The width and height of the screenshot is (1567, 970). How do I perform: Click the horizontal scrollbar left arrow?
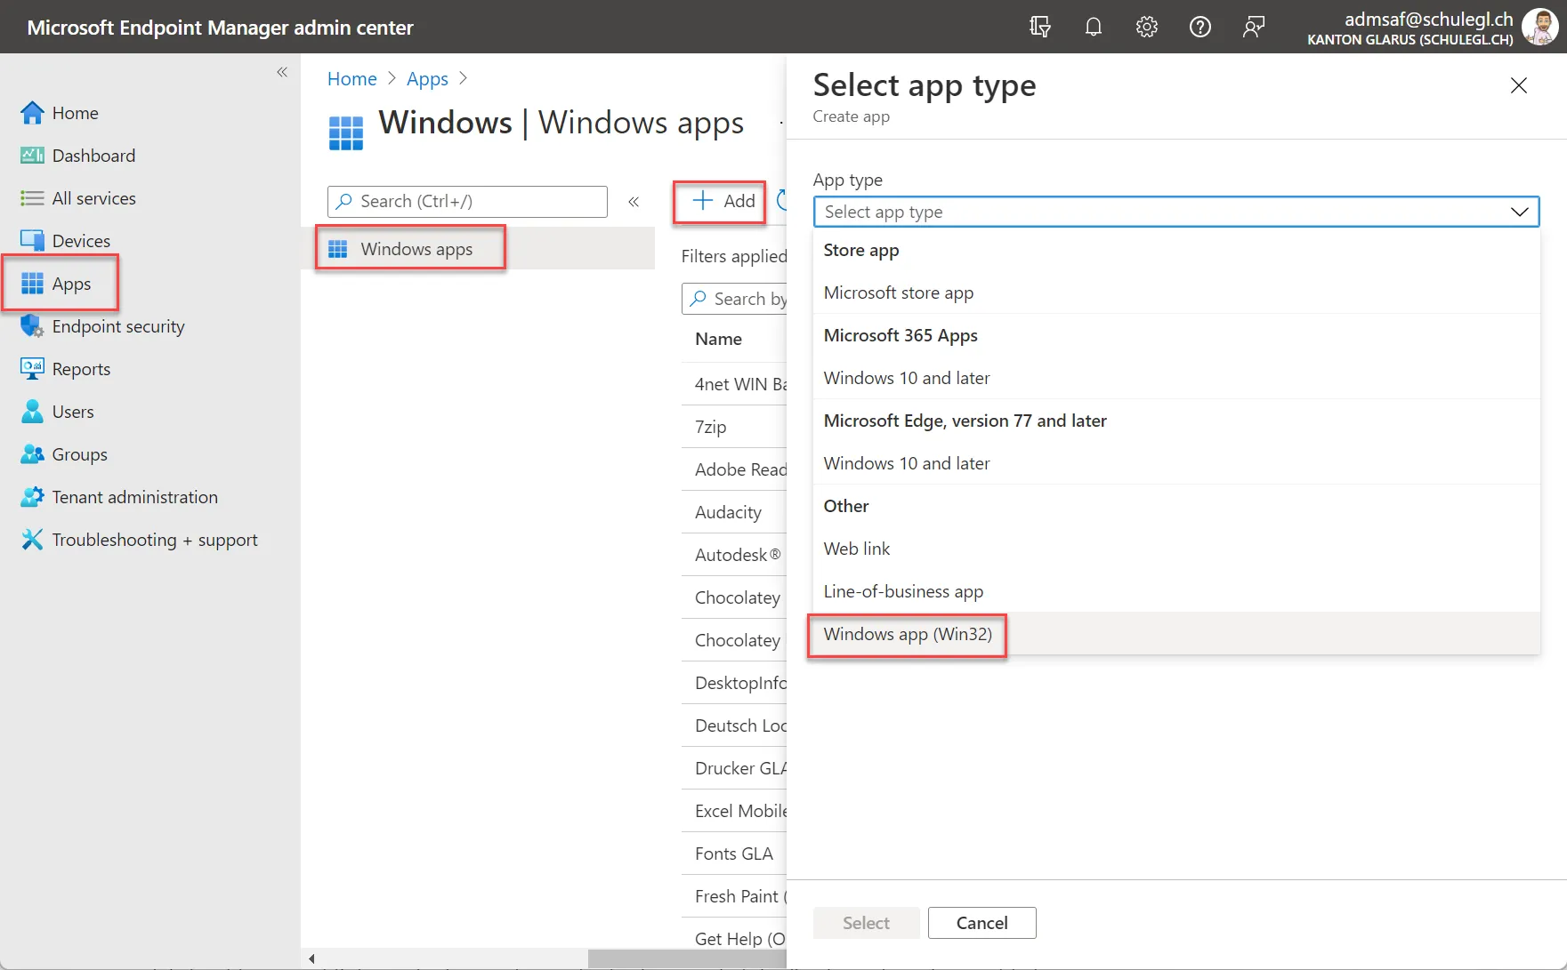tap(311, 958)
